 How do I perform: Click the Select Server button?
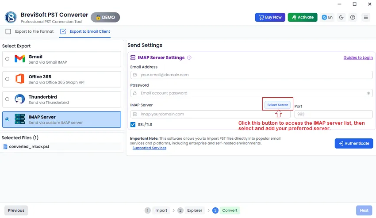coord(277,105)
